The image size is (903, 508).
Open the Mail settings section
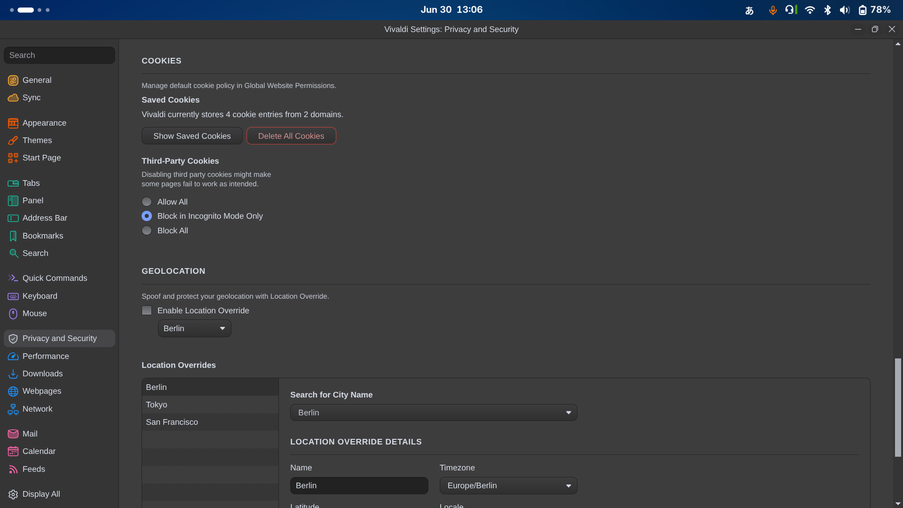59,434
